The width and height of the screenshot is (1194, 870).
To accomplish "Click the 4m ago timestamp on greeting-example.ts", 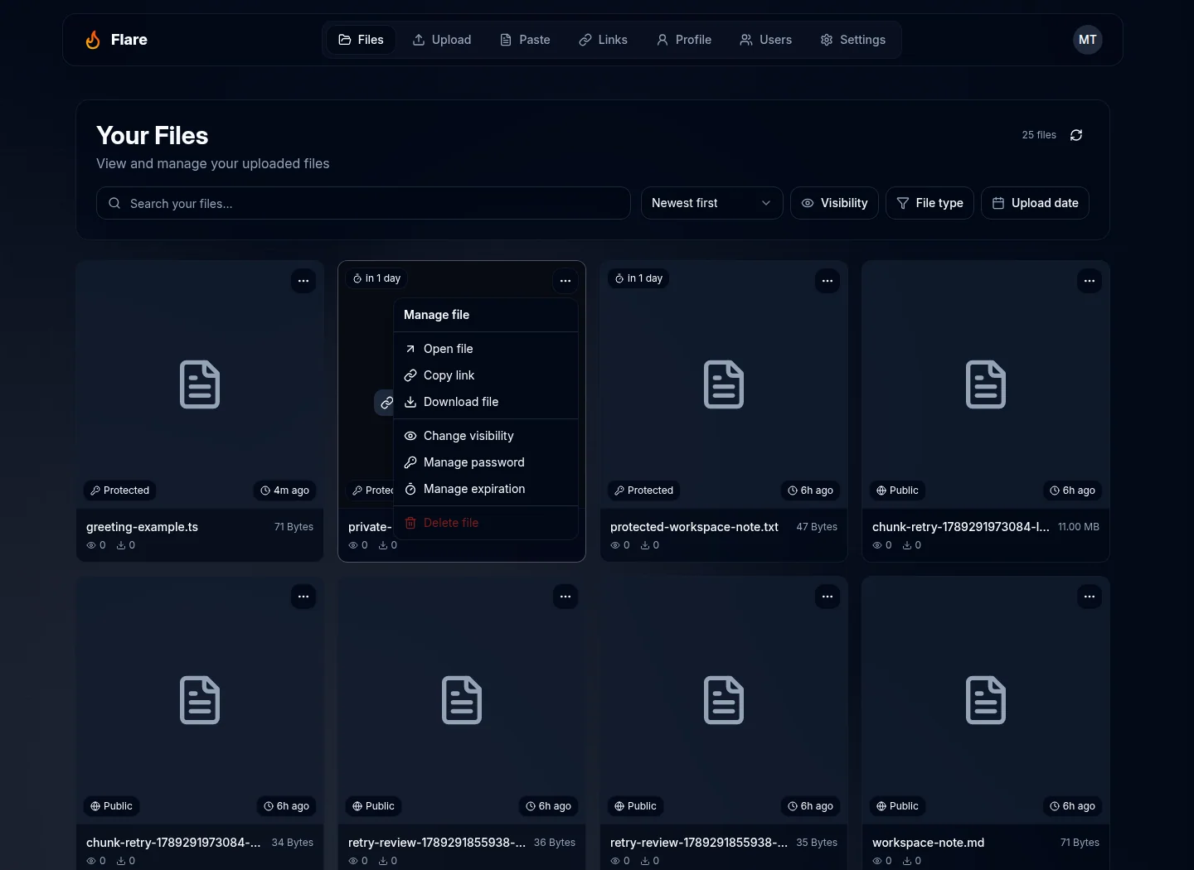I will 284,491.
